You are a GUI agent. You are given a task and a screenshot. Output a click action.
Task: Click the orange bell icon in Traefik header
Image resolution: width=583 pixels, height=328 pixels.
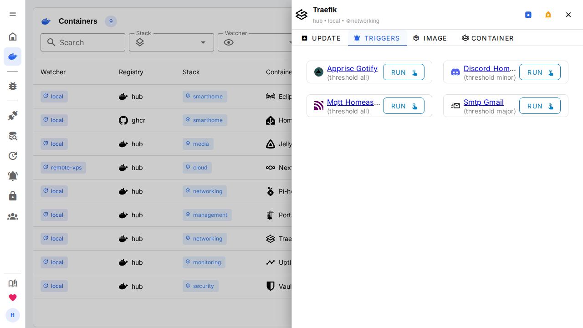(x=548, y=15)
